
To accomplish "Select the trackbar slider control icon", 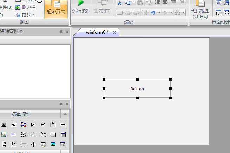I will tap(24, 145).
